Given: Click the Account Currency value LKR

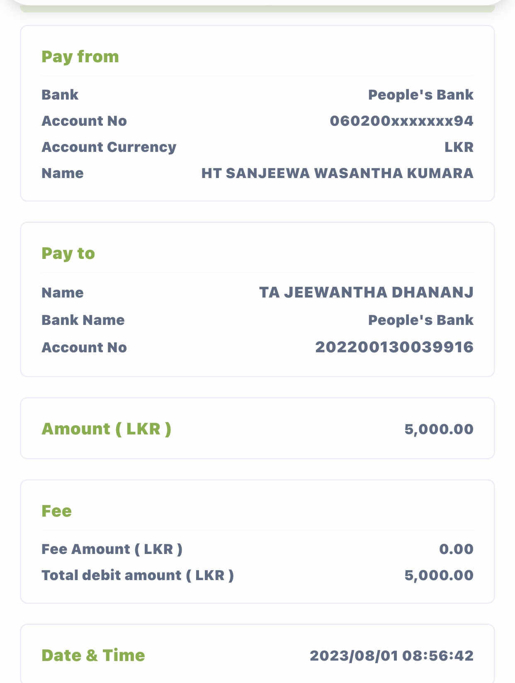Looking at the screenshot, I should (x=459, y=147).
